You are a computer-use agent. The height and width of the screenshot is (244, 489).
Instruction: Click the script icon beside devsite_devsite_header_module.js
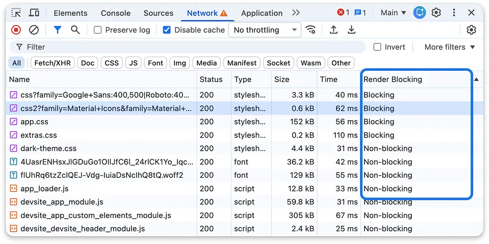(13, 229)
